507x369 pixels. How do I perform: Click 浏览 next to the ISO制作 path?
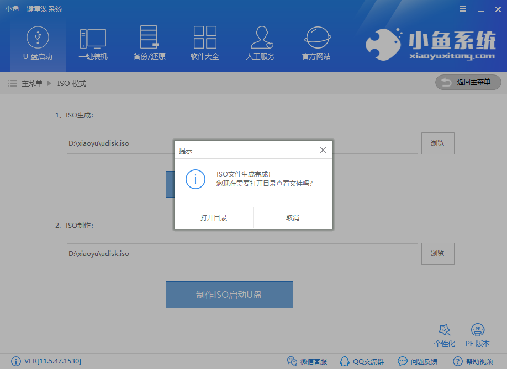pos(437,254)
